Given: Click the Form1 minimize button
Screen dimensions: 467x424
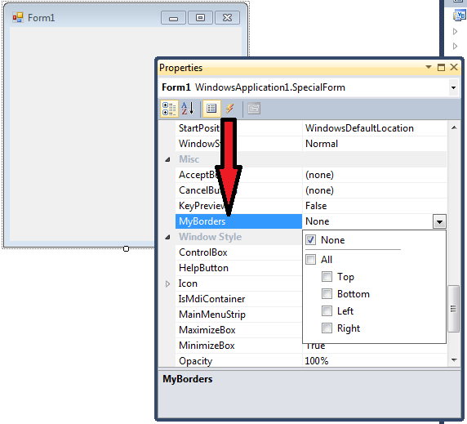Looking at the screenshot, I should click(x=173, y=18).
